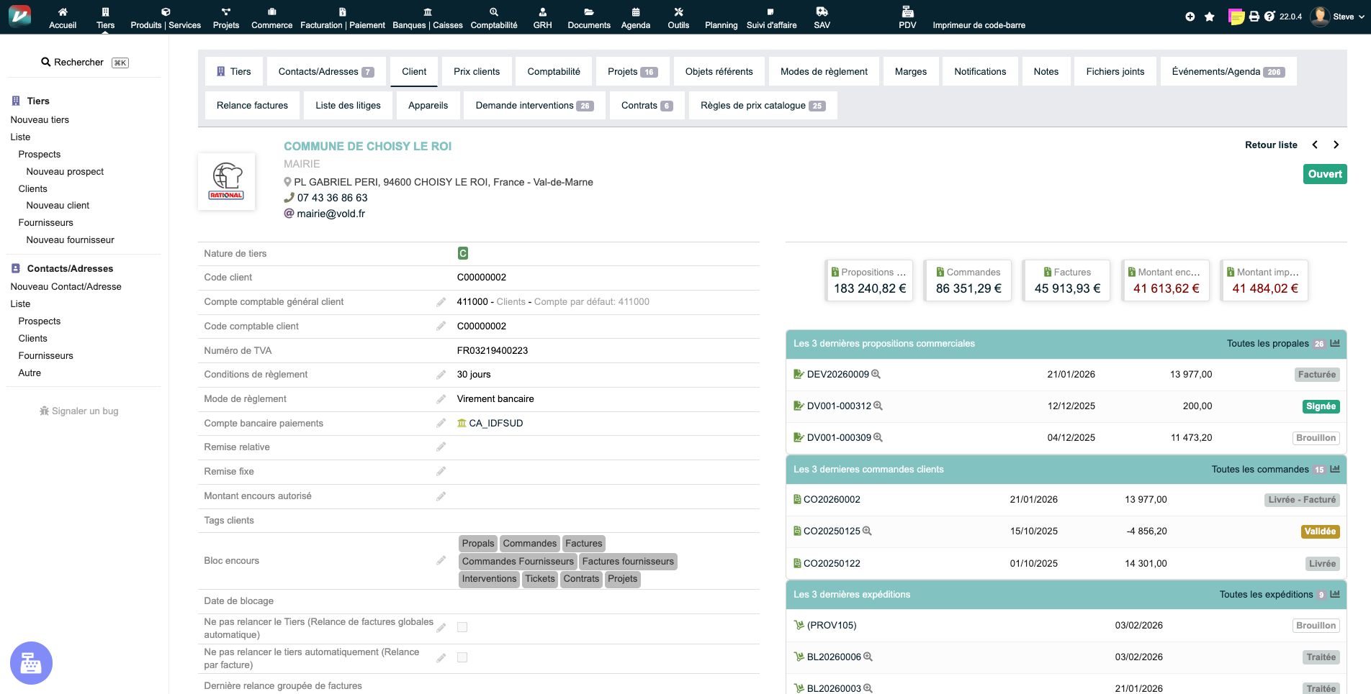Click pencil icon for Mode de règlement
The width and height of the screenshot is (1371, 694).
click(x=441, y=399)
